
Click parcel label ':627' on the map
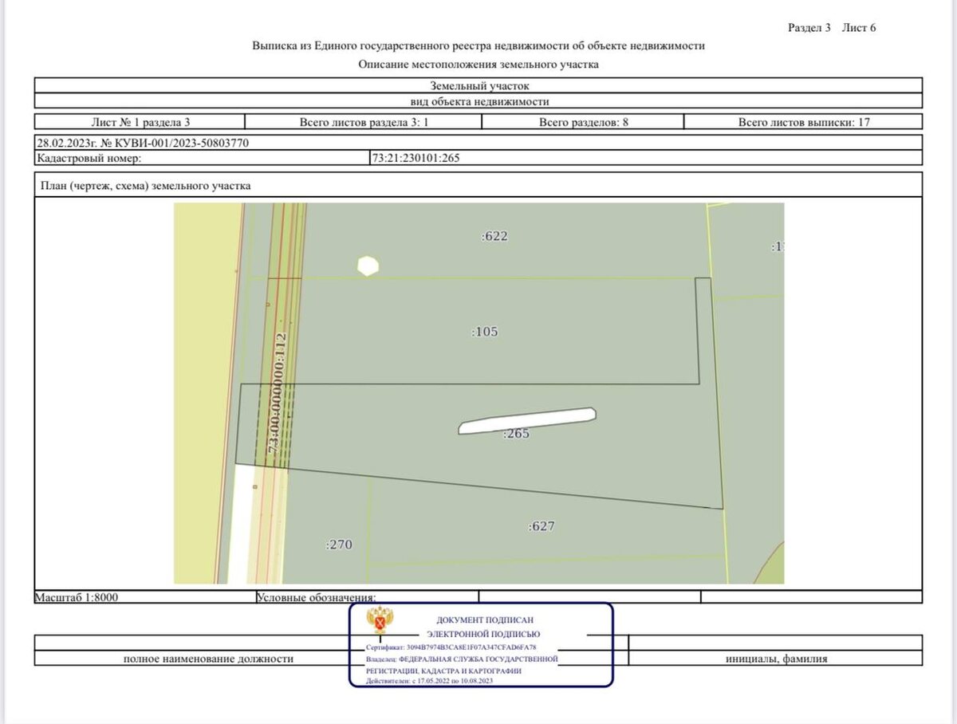click(542, 526)
